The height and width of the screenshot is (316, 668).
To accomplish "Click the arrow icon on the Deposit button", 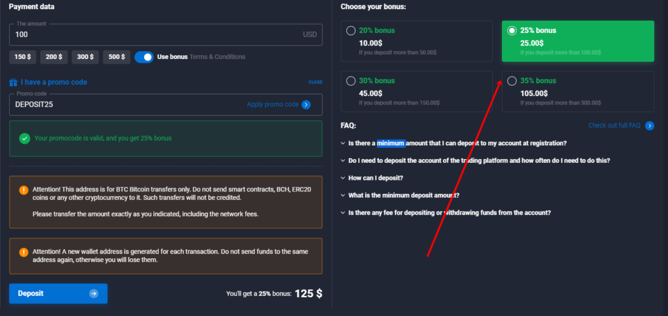I will click(94, 293).
